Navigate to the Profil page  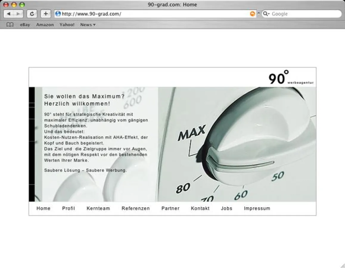(68, 208)
